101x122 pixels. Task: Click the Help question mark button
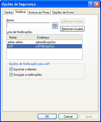pos(91,4)
